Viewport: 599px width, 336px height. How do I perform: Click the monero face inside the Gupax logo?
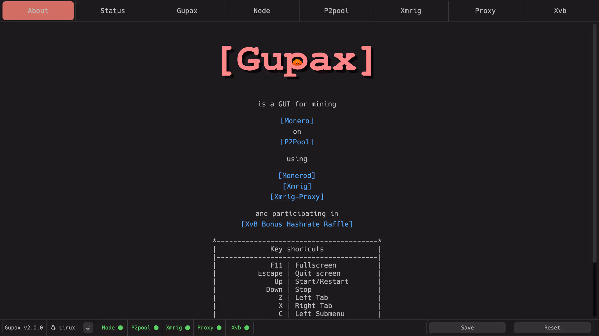click(x=297, y=62)
